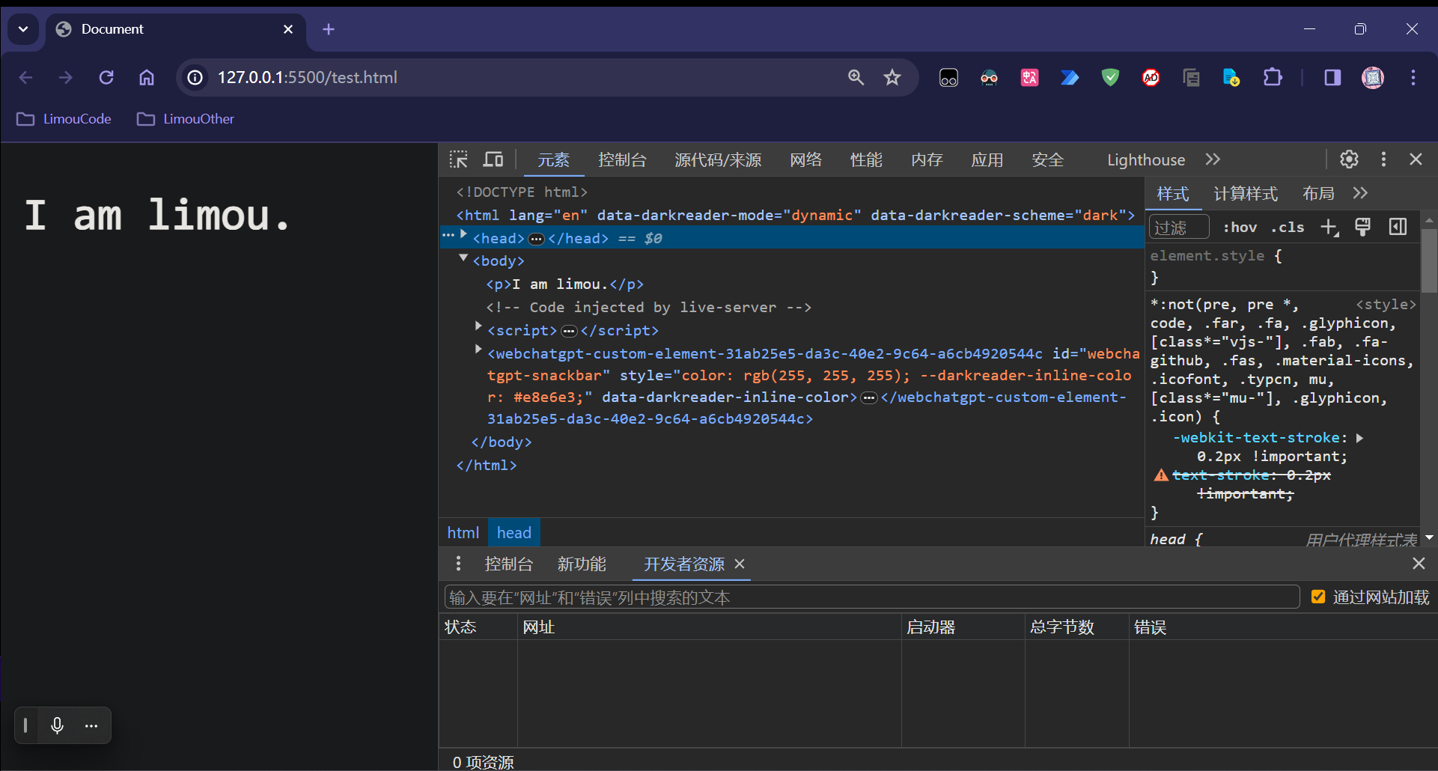
Task: Expand the script element node
Action: [478, 326]
